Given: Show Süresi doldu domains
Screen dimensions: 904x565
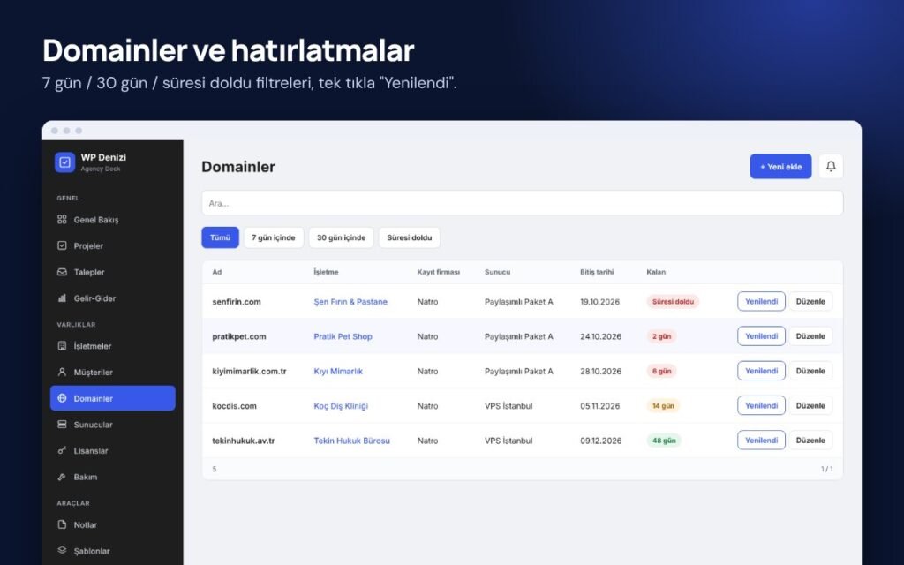Looking at the screenshot, I should [410, 237].
